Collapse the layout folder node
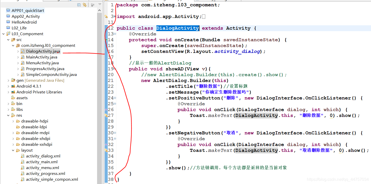This screenshot has height=184, width=371. [13, 150]
